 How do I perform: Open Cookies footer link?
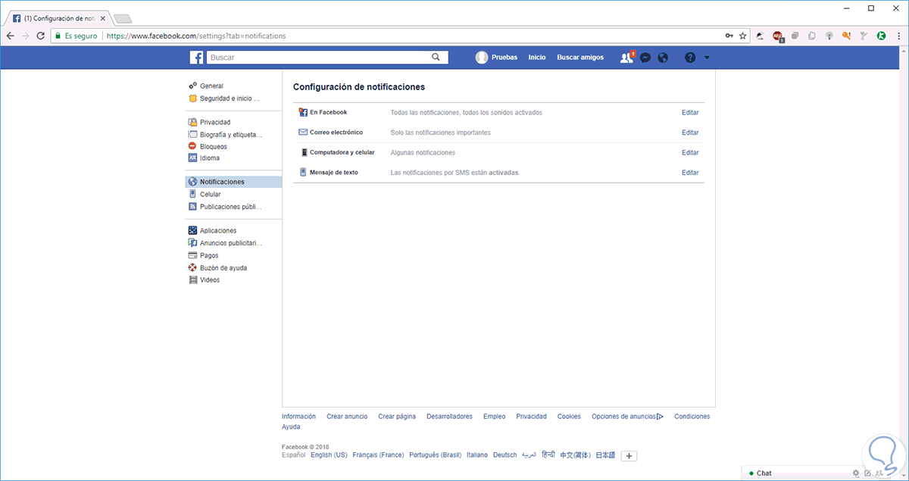point(569,417)
